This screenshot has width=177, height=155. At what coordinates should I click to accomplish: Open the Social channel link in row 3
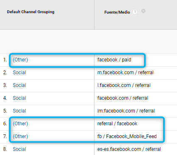[x=19, y=85]
